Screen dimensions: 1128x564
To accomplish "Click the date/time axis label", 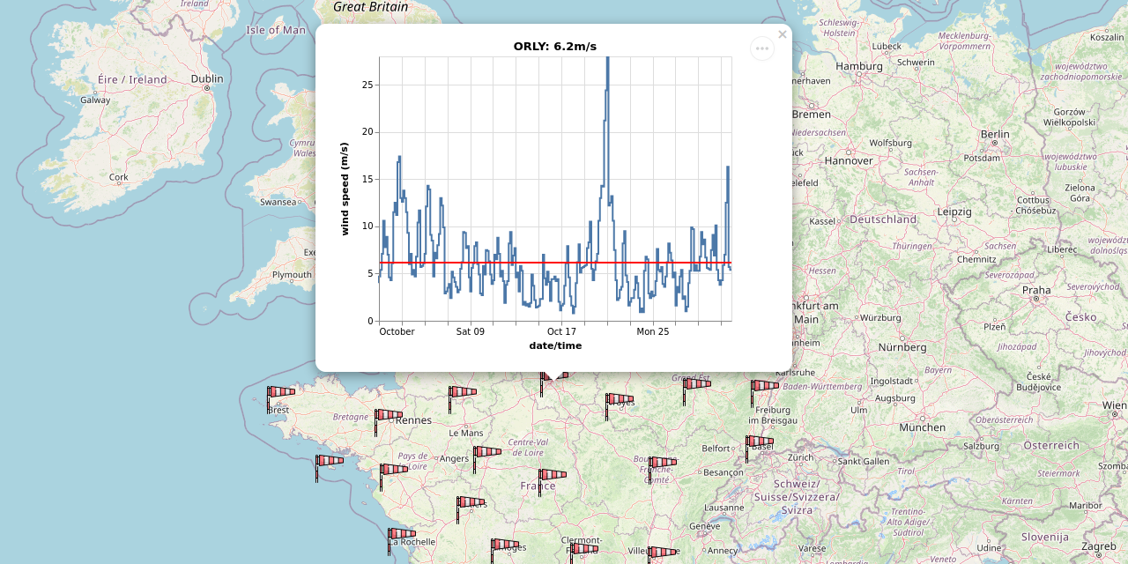I will [x=553, y=345].
